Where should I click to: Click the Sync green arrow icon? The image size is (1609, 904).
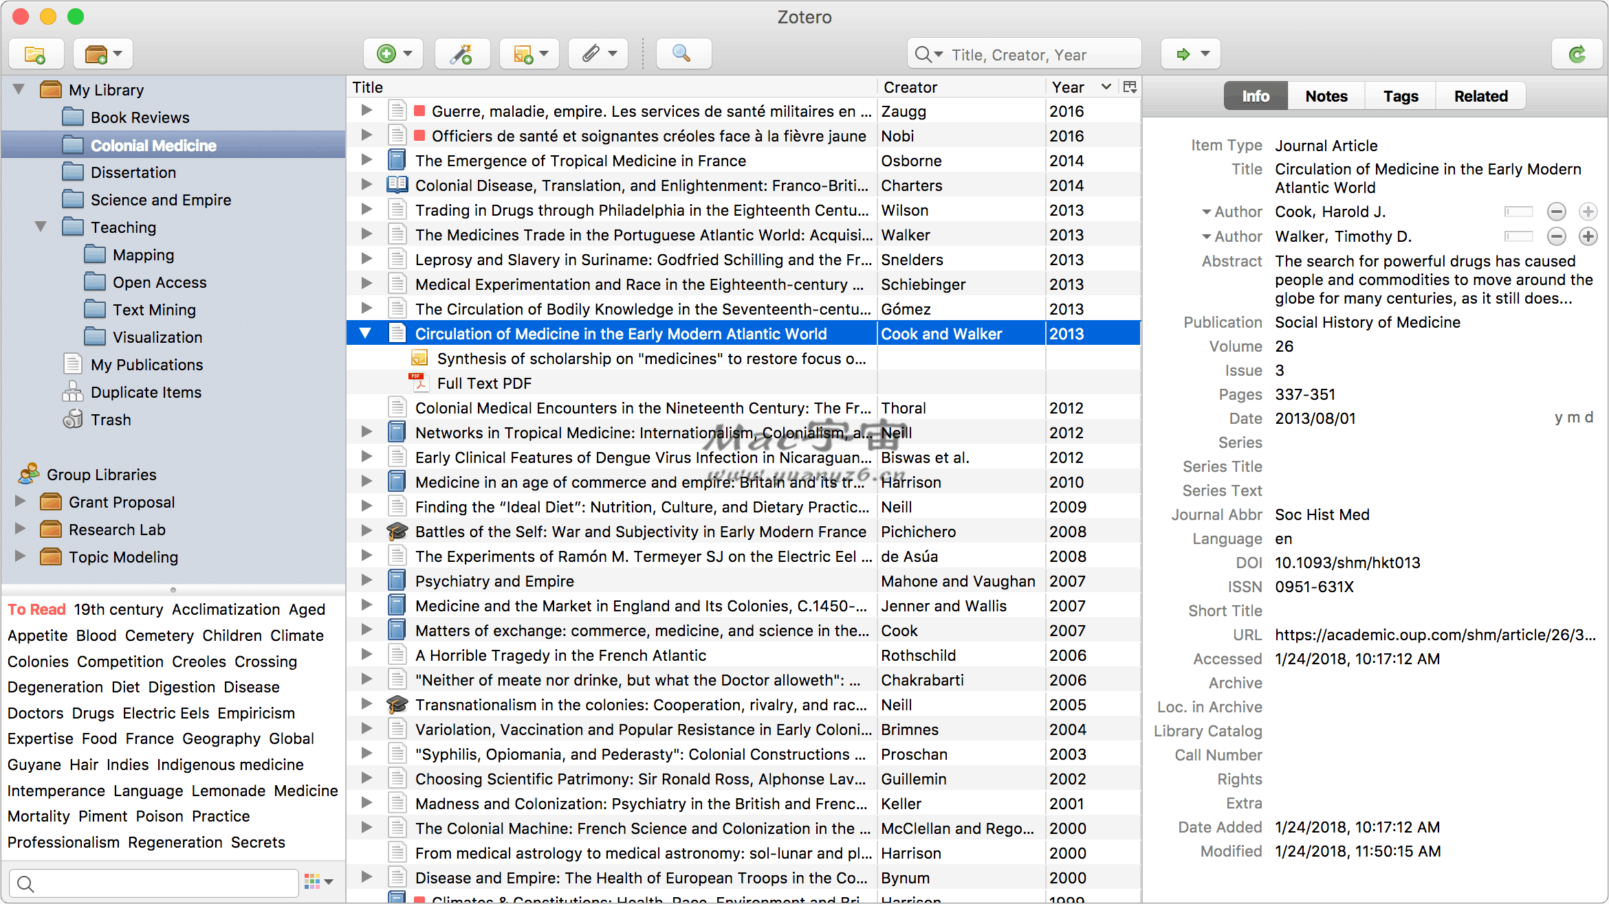click(x=1577, y=54)
